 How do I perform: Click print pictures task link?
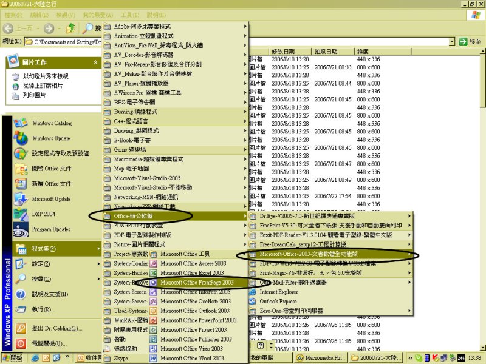(34, 95)
